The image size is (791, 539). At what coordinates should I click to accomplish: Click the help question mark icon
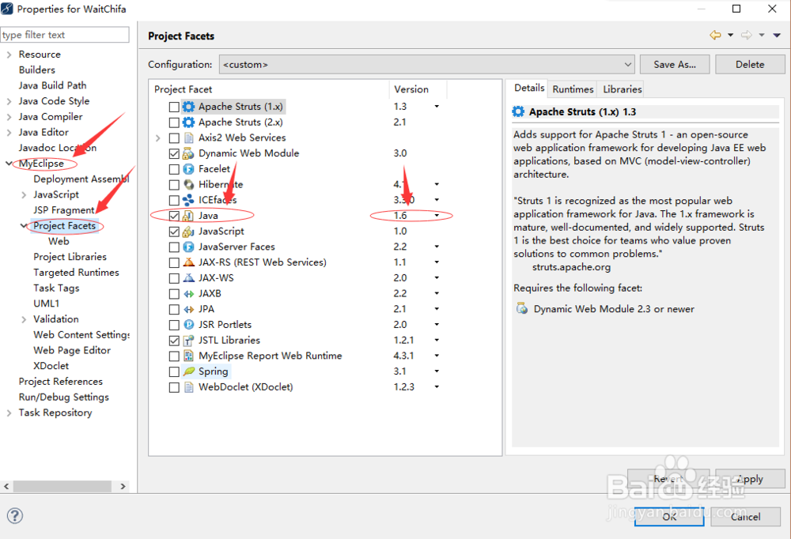14,516
